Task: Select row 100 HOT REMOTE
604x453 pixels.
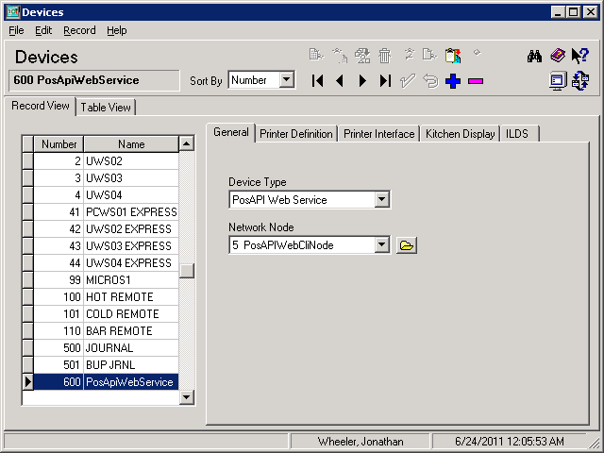Action: 107,296
